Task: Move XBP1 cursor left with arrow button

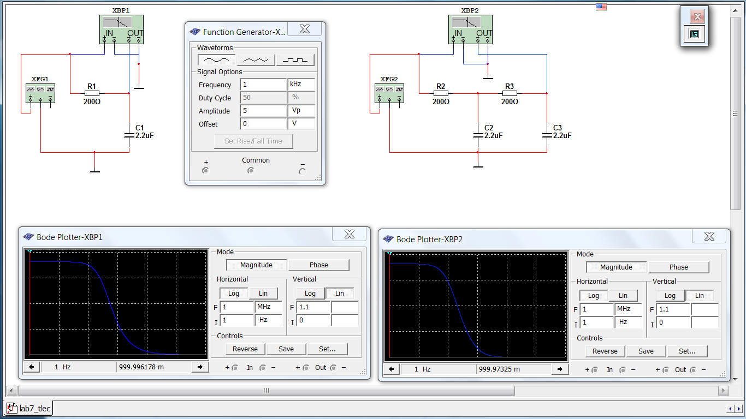Action: click(x=32, y=367)
